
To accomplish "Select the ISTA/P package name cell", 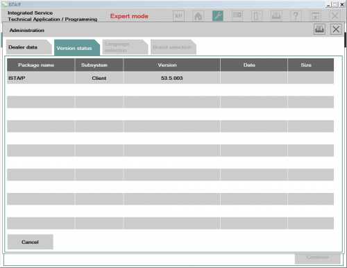I will pos(41,78).
